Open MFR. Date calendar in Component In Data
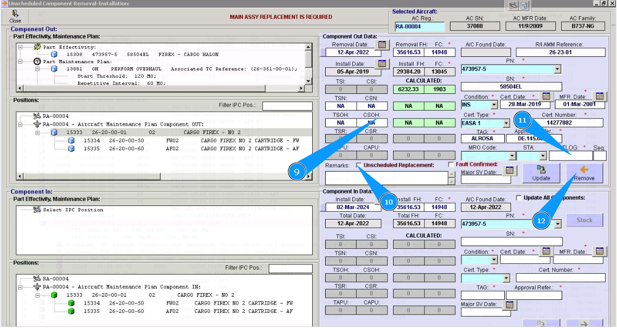The width and height of the screenshot is (617, 328). tap(599, 251)
